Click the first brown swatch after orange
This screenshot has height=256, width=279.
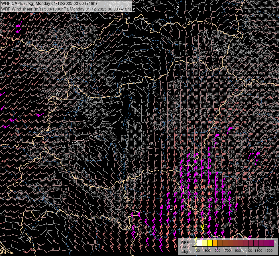(x=220, y=243)
